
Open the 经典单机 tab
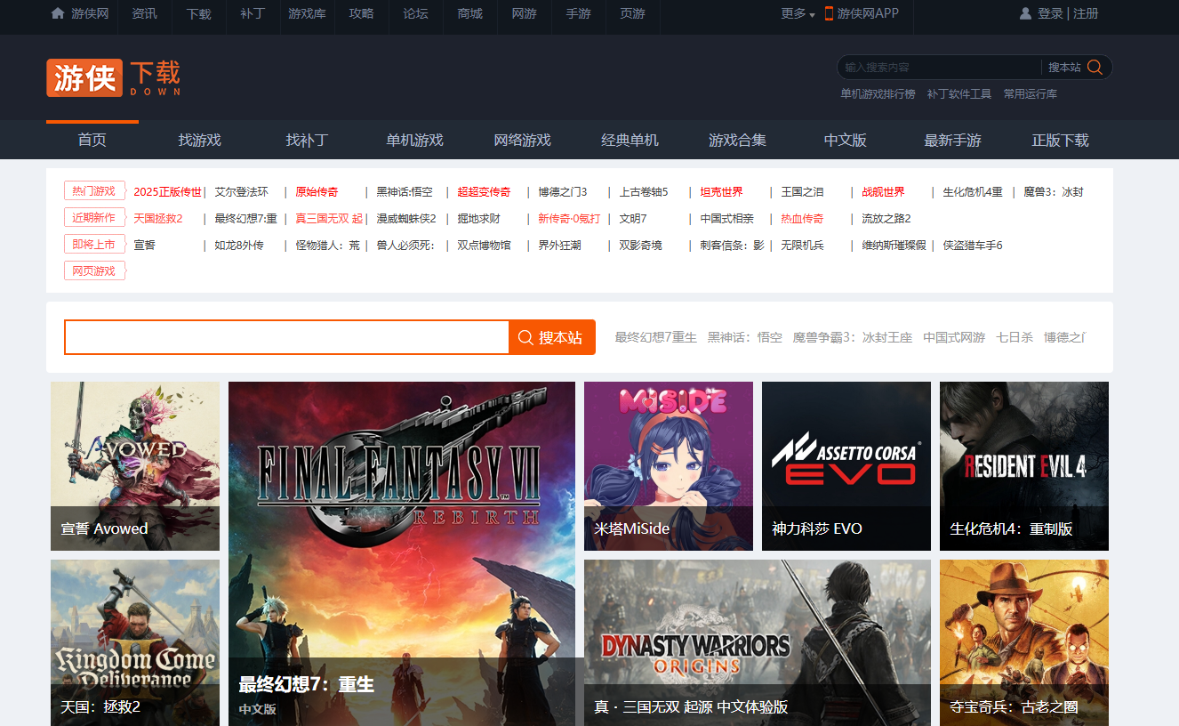(630, 140)
